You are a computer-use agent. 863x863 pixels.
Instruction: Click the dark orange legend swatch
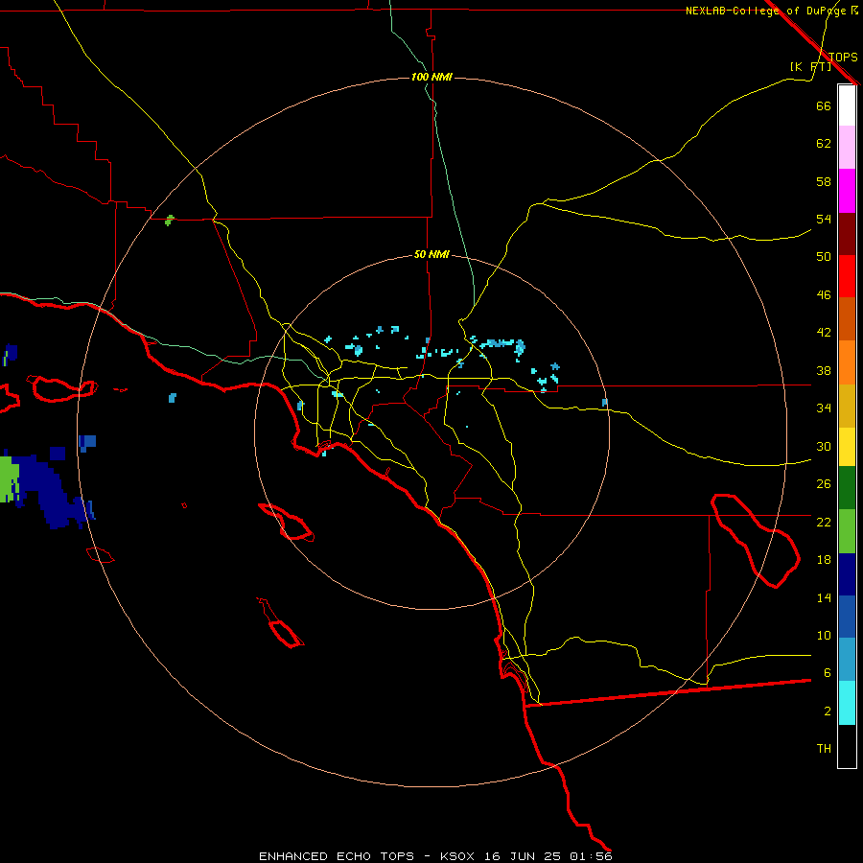pyautogui.click(x=847, y=319)
